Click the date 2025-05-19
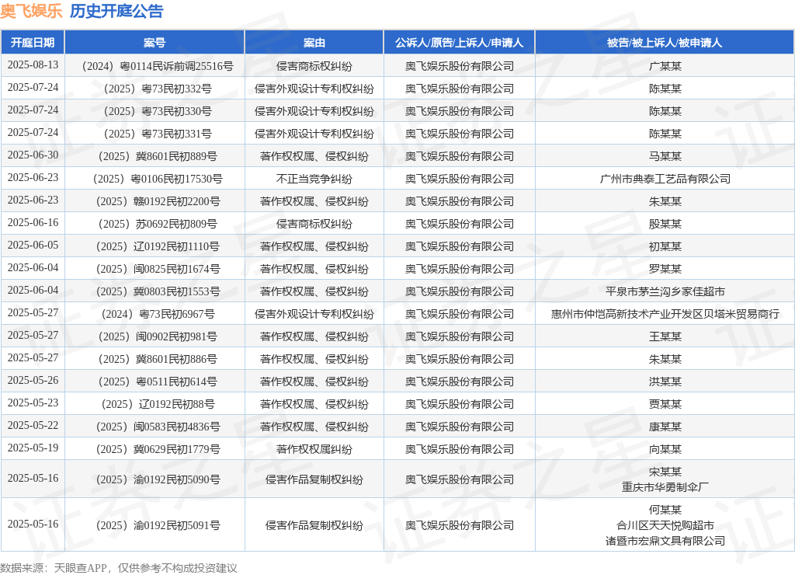 point(33,448)
